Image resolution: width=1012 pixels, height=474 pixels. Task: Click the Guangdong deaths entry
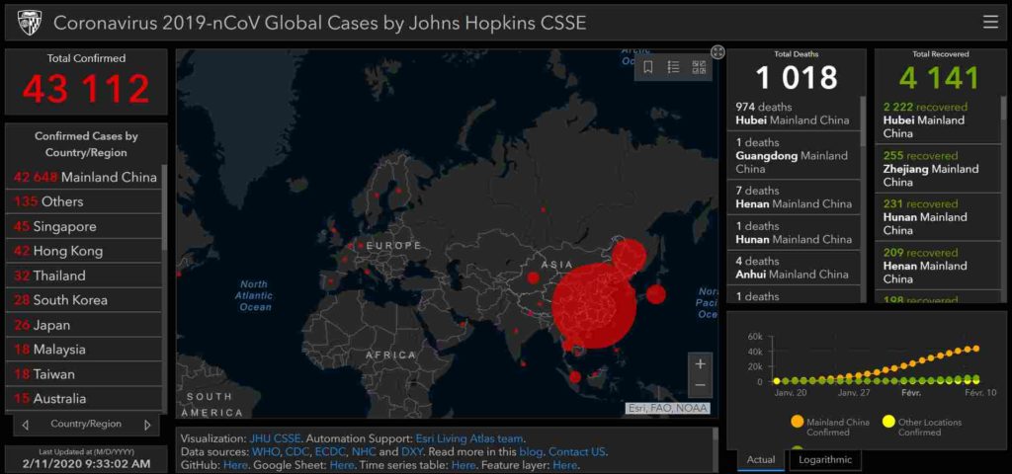(794, 155)
